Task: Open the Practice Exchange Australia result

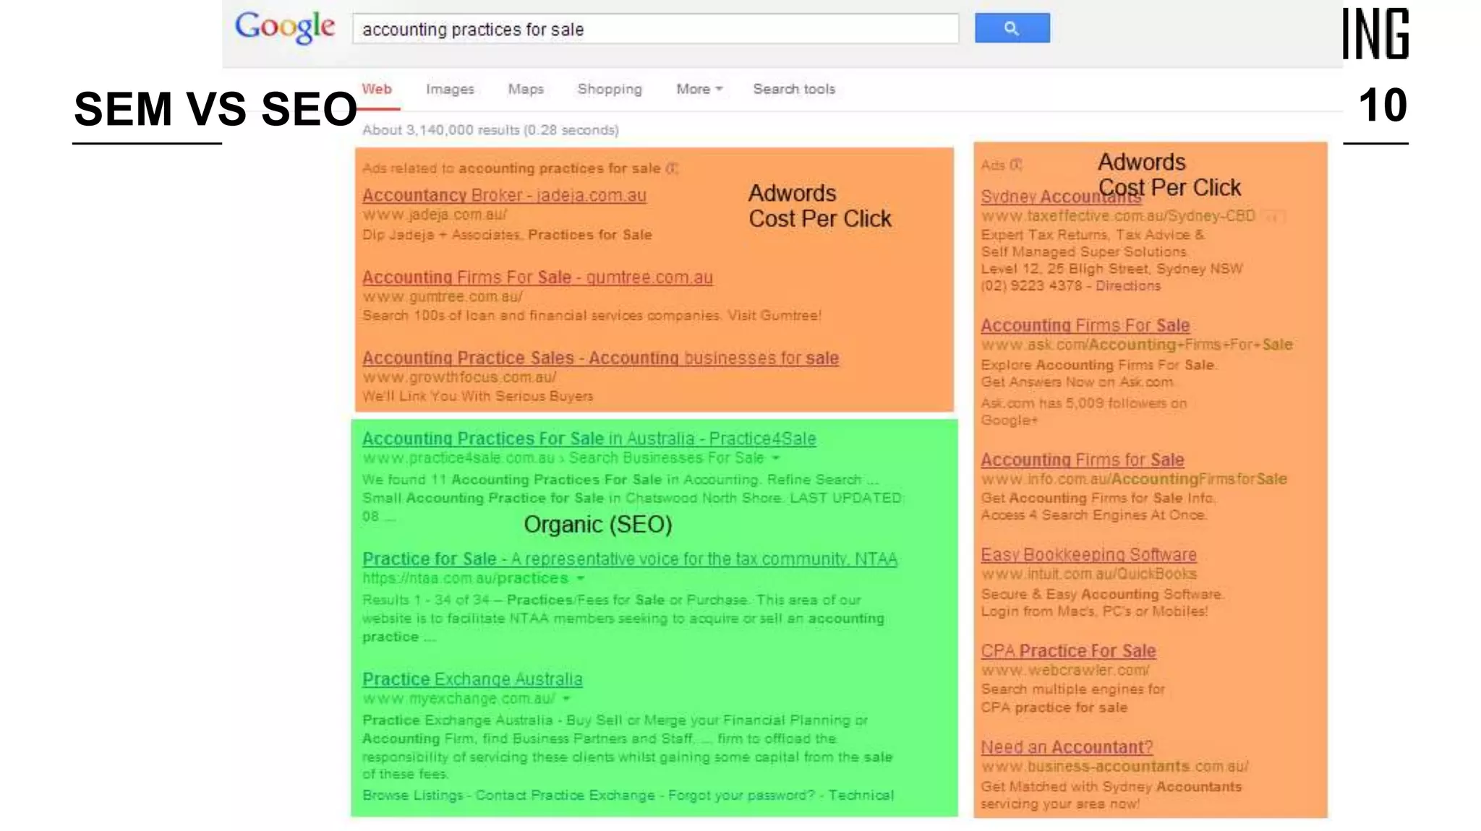Action: [x=472, y=679]
